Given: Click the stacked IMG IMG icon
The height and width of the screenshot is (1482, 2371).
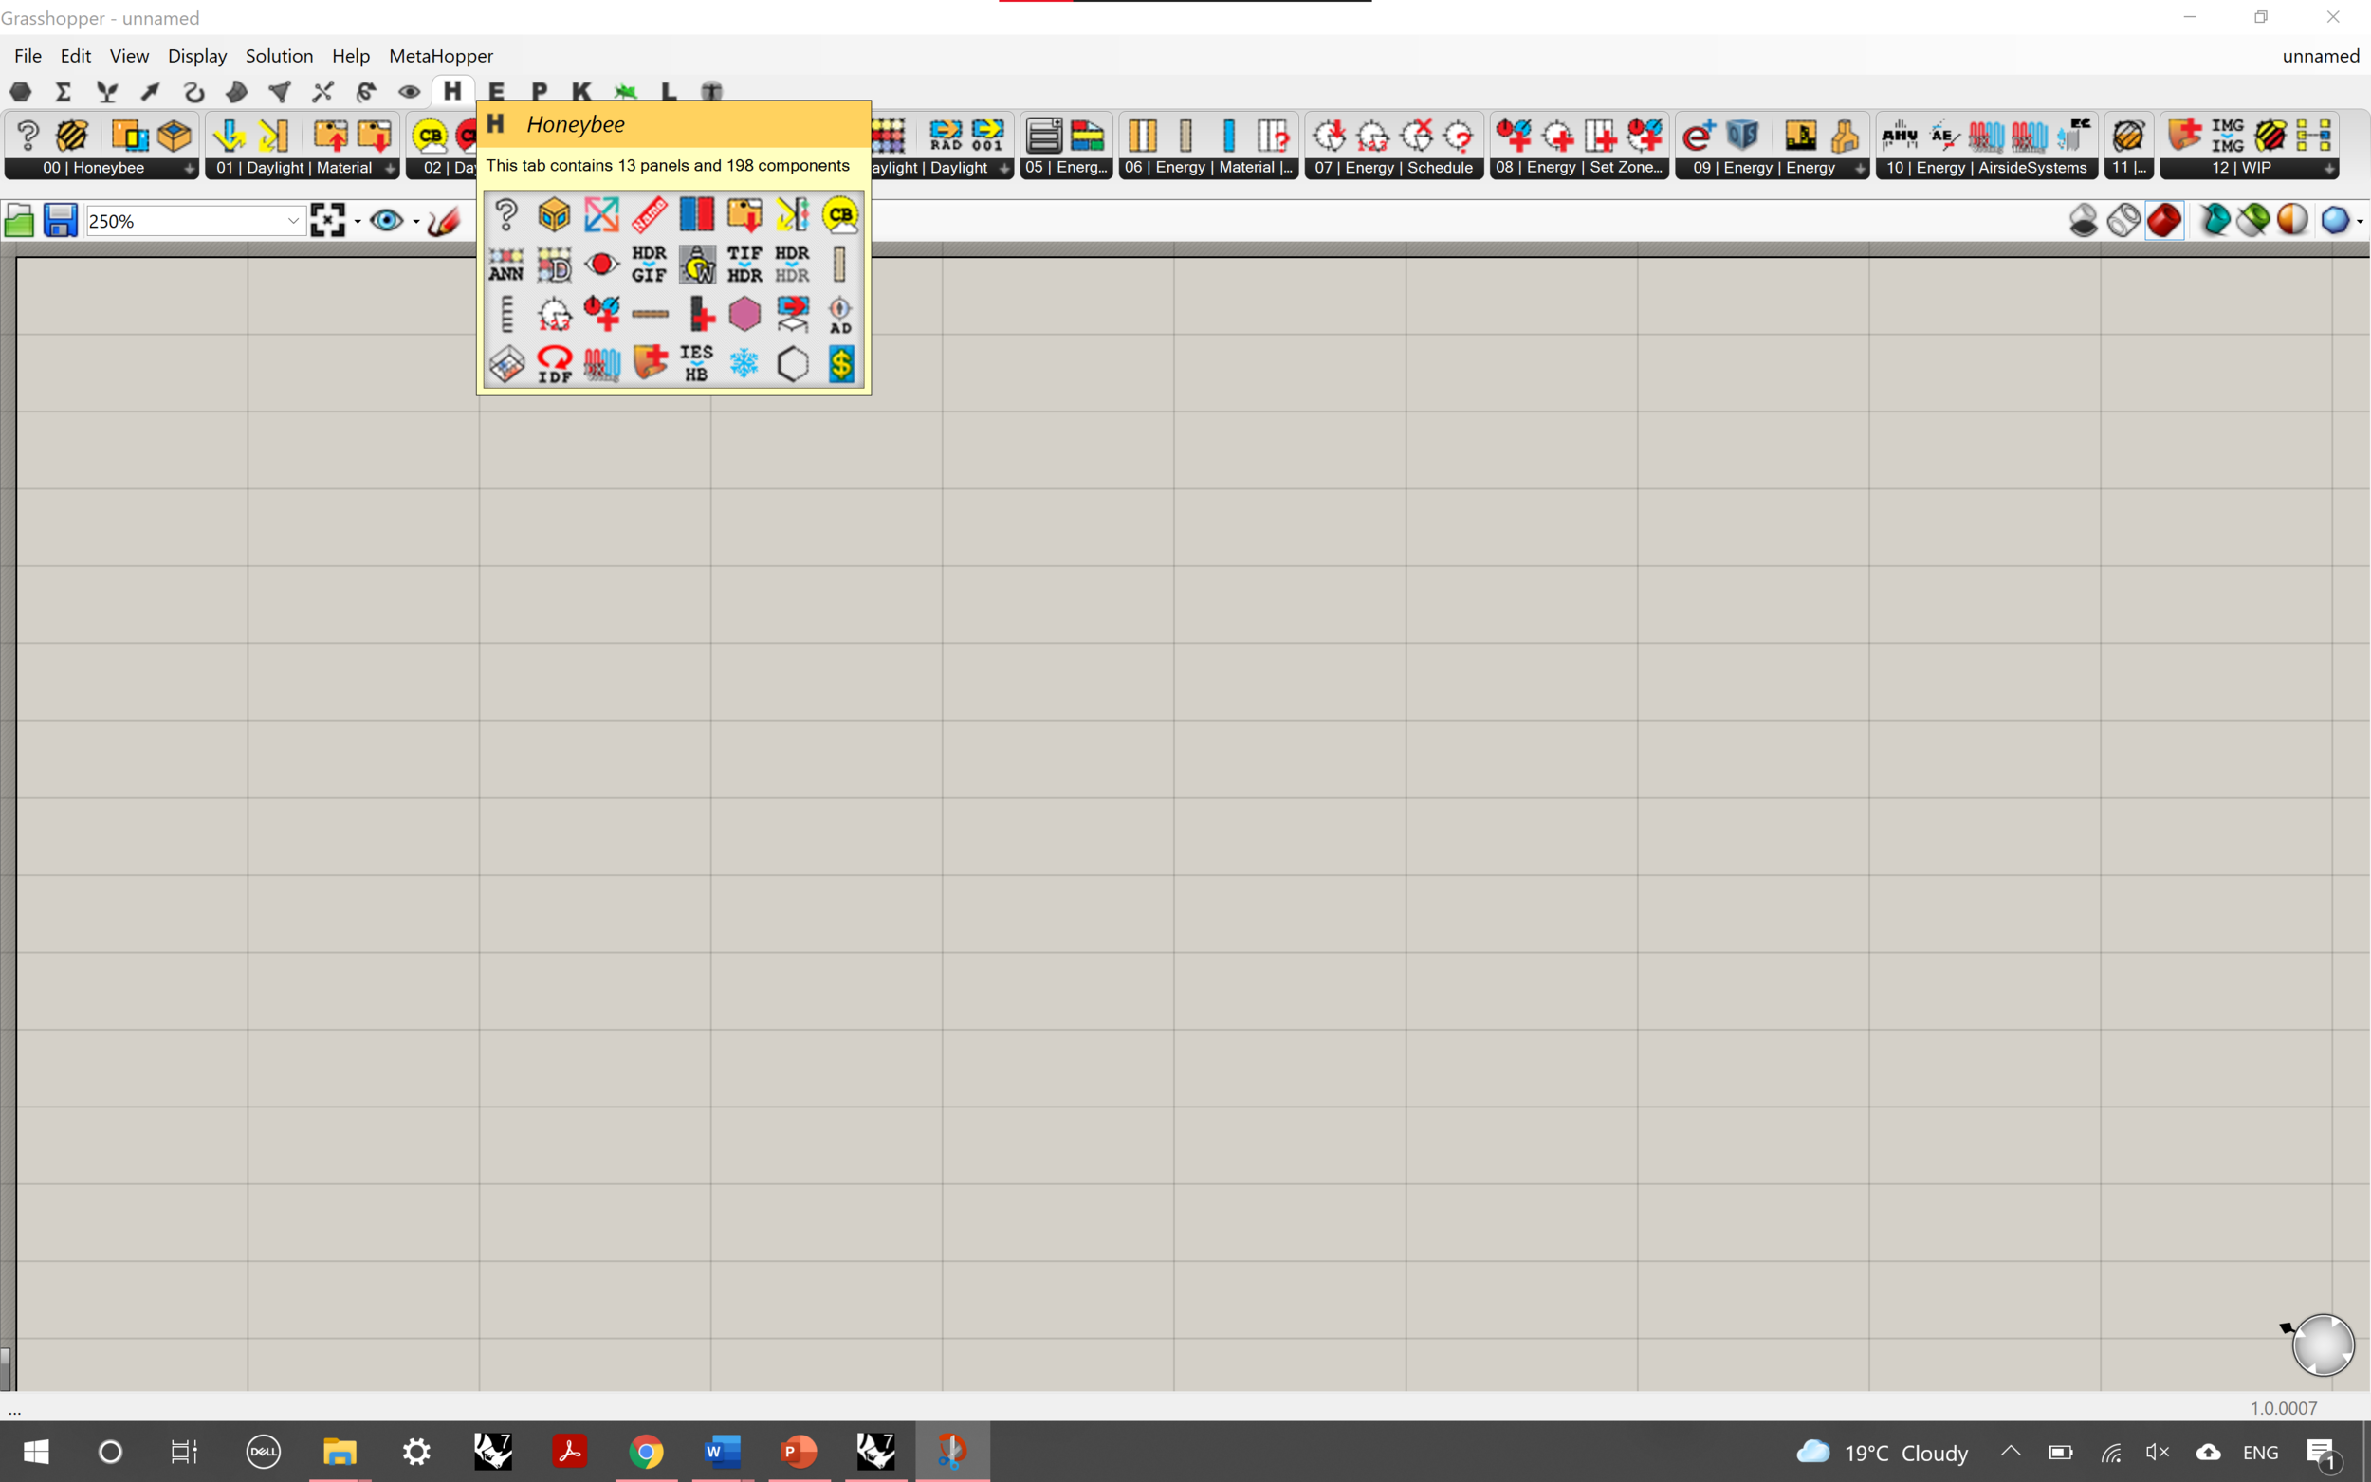Looking at the screenshot, I should [2227, 136].
